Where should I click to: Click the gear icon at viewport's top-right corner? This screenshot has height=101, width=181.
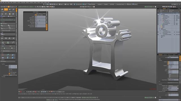pos(155,7)
